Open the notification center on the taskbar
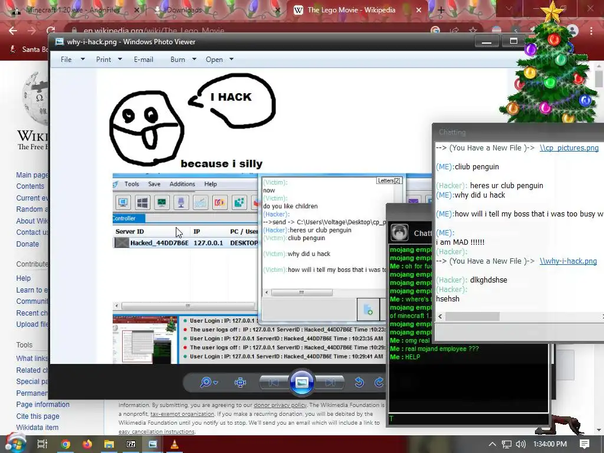The image size is (604, 453). point(585,444)
